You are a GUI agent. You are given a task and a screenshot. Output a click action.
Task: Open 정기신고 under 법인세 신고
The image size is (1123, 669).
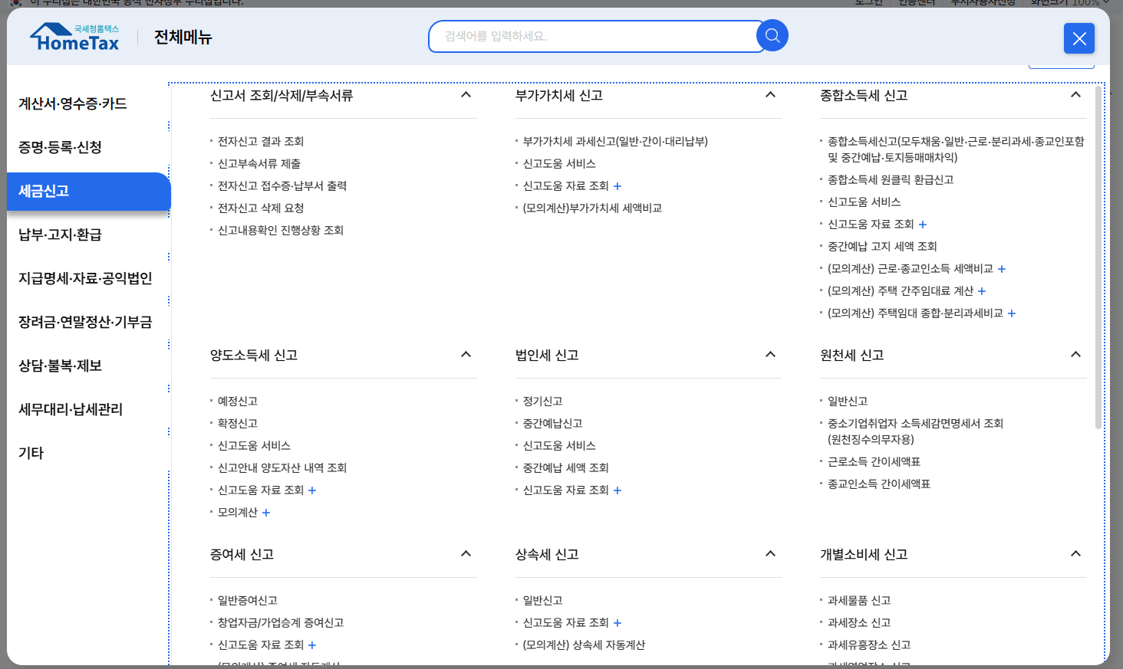[543, 400]
